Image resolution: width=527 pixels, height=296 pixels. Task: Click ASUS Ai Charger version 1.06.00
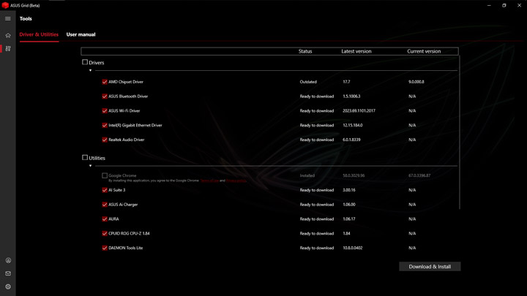(349, 205)
